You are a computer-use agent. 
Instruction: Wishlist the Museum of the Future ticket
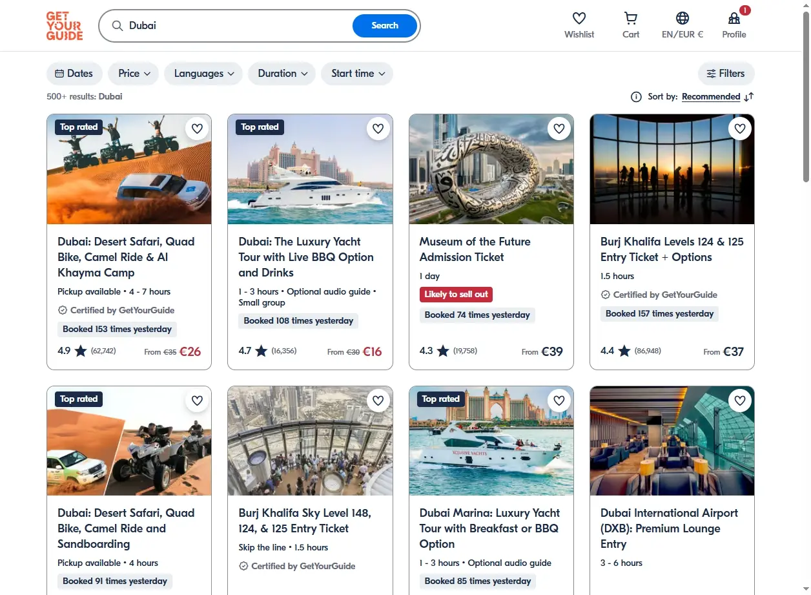[559, 129]
